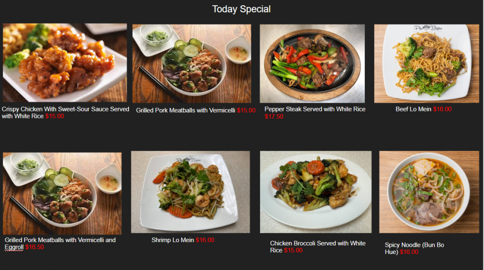Click the Pepper Steak Served with White Rice text
The image size is (484, 270).
(x=315, y=109)
